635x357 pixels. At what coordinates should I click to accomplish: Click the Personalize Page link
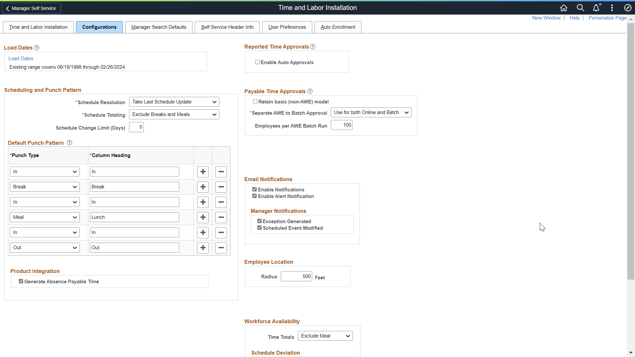pos(607,18)
